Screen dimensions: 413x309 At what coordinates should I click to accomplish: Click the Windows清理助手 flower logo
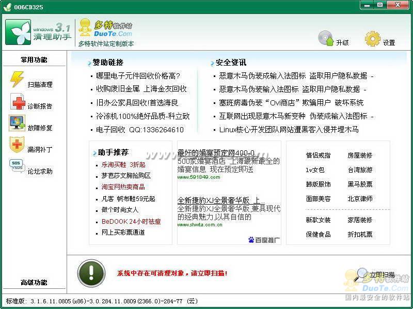18,32
